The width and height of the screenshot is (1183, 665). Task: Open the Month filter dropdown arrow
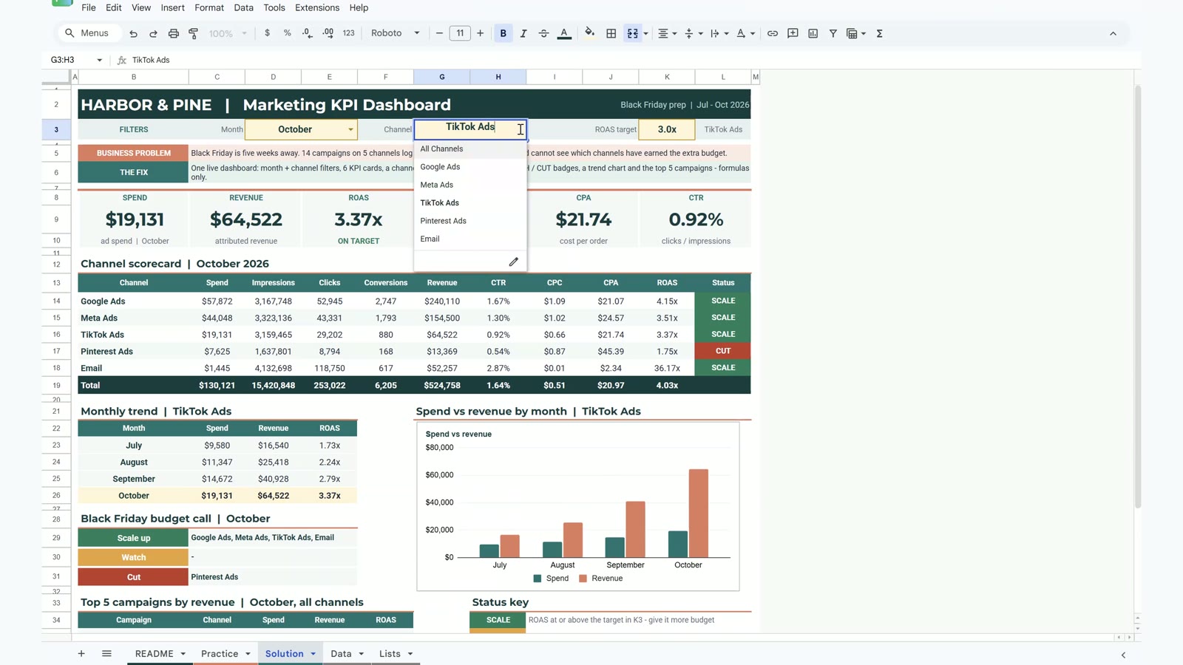(350, 130)
